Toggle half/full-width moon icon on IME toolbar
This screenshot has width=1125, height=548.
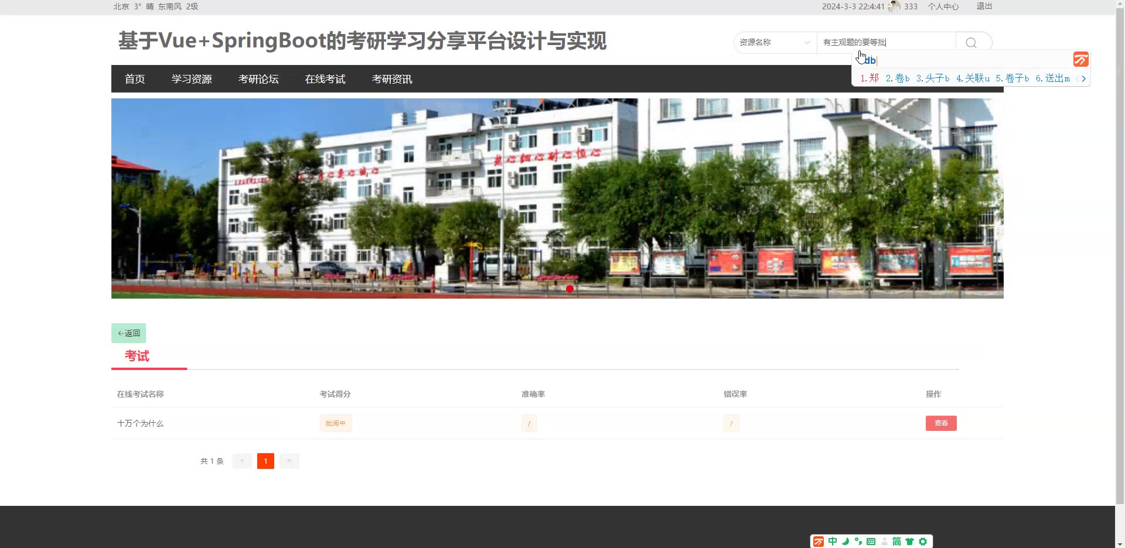pyautogui.click(x=846, y=542)
